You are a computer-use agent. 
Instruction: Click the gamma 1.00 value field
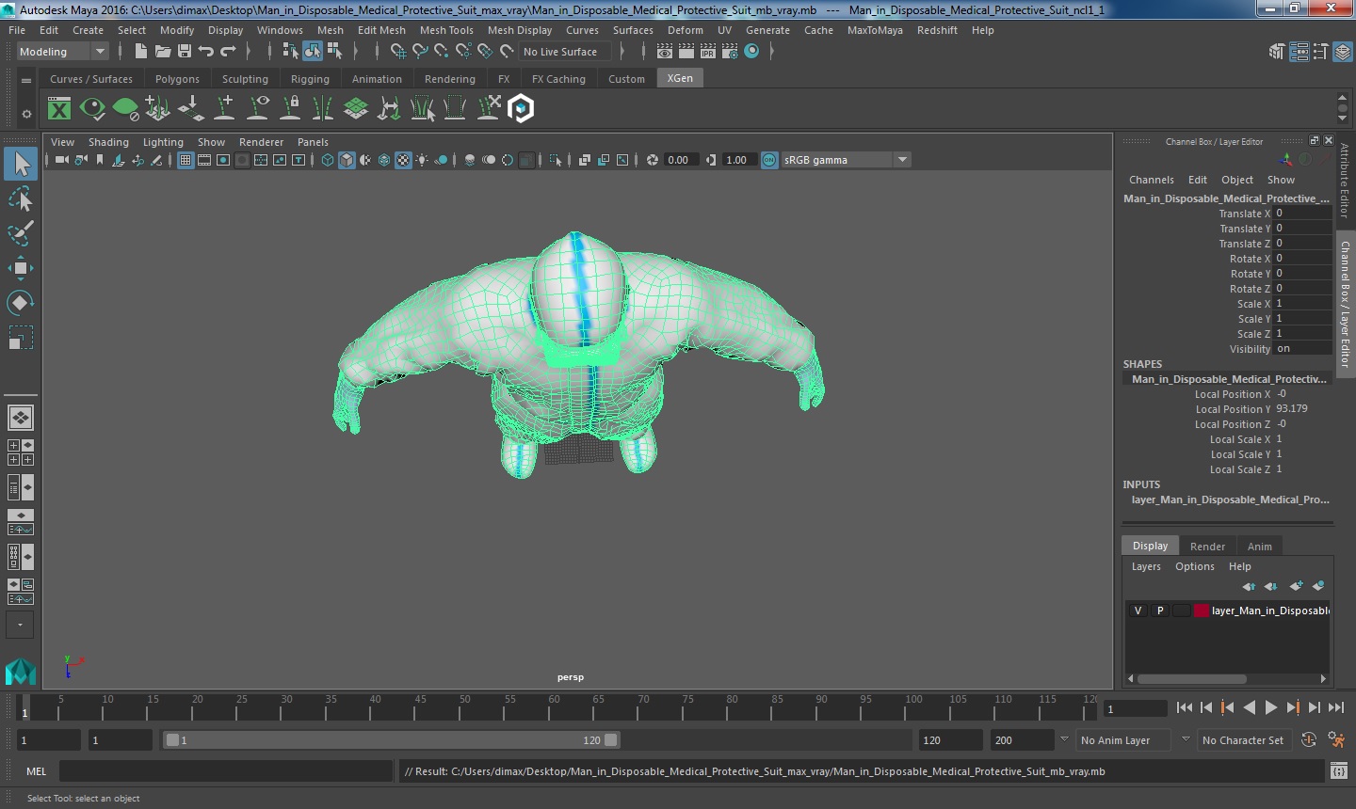[x=738, y=160]
